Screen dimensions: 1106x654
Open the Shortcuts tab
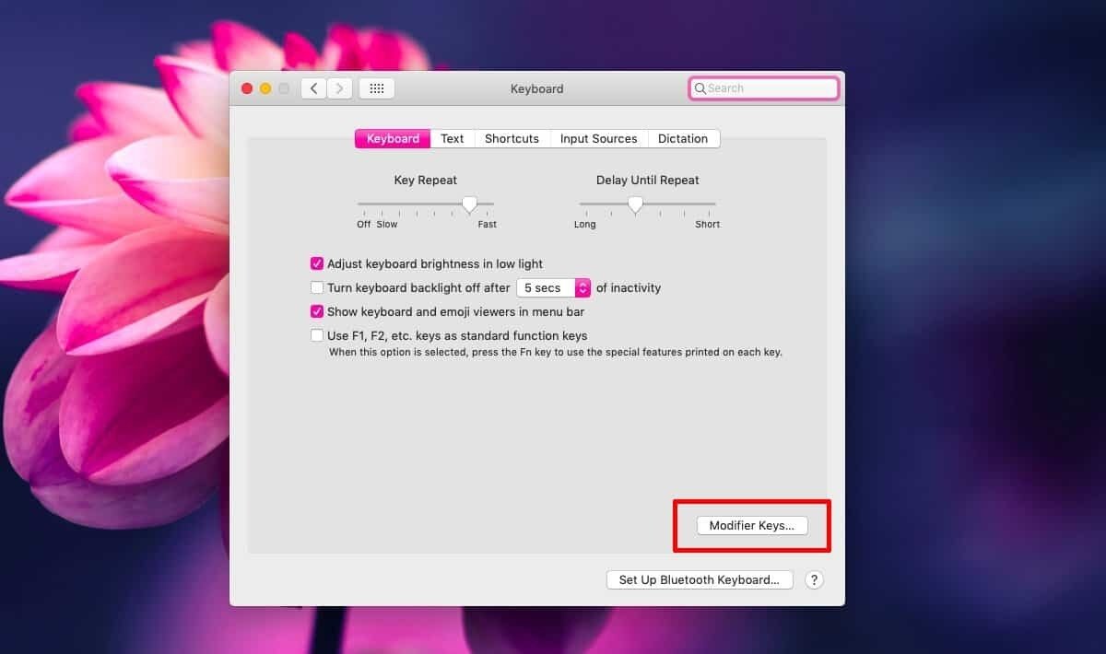pyautogui.click(x=512, y=138)
